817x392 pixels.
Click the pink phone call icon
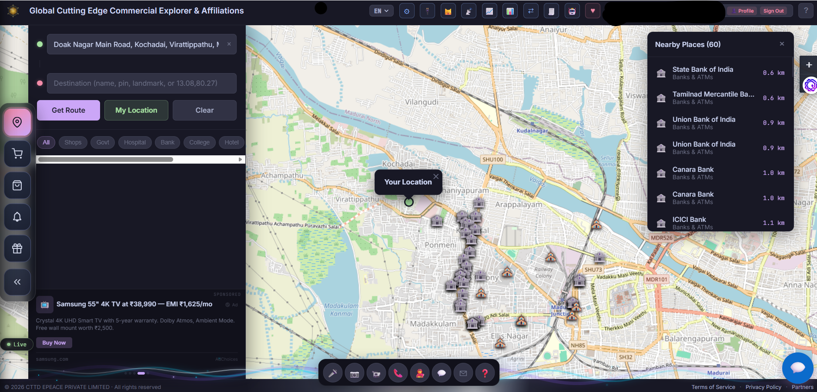(x=398, y=373)
